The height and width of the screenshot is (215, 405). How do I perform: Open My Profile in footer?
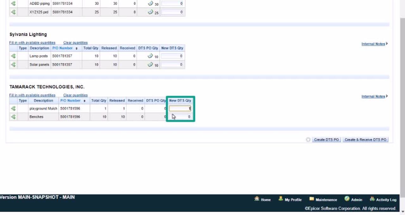click(290, 199)
